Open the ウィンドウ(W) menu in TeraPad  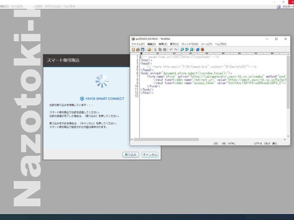click(190, 44)
